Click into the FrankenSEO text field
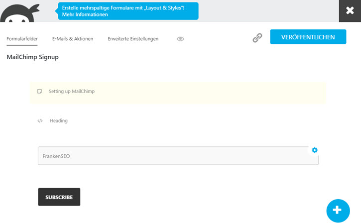Screen dimensions: 361x224 click(178, 156)
